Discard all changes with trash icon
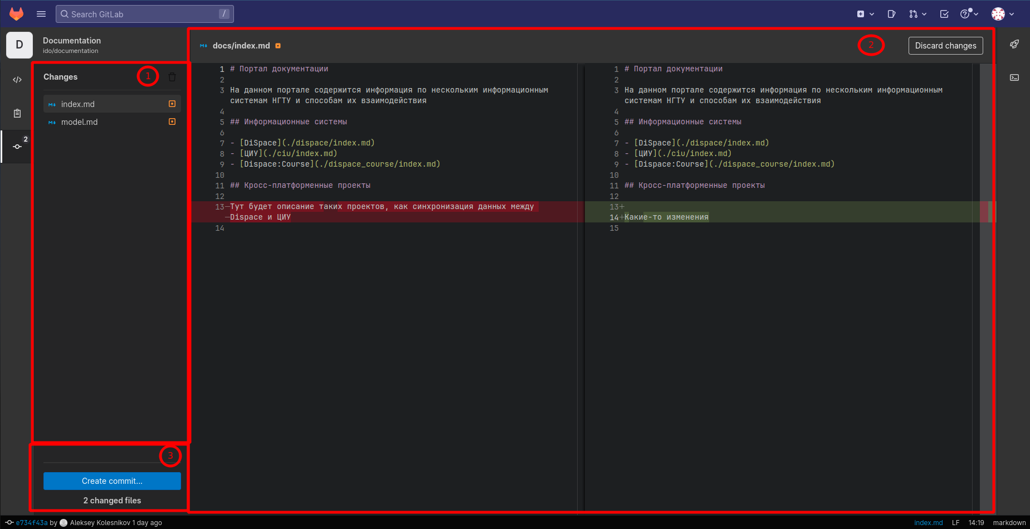 click(172, 77)
